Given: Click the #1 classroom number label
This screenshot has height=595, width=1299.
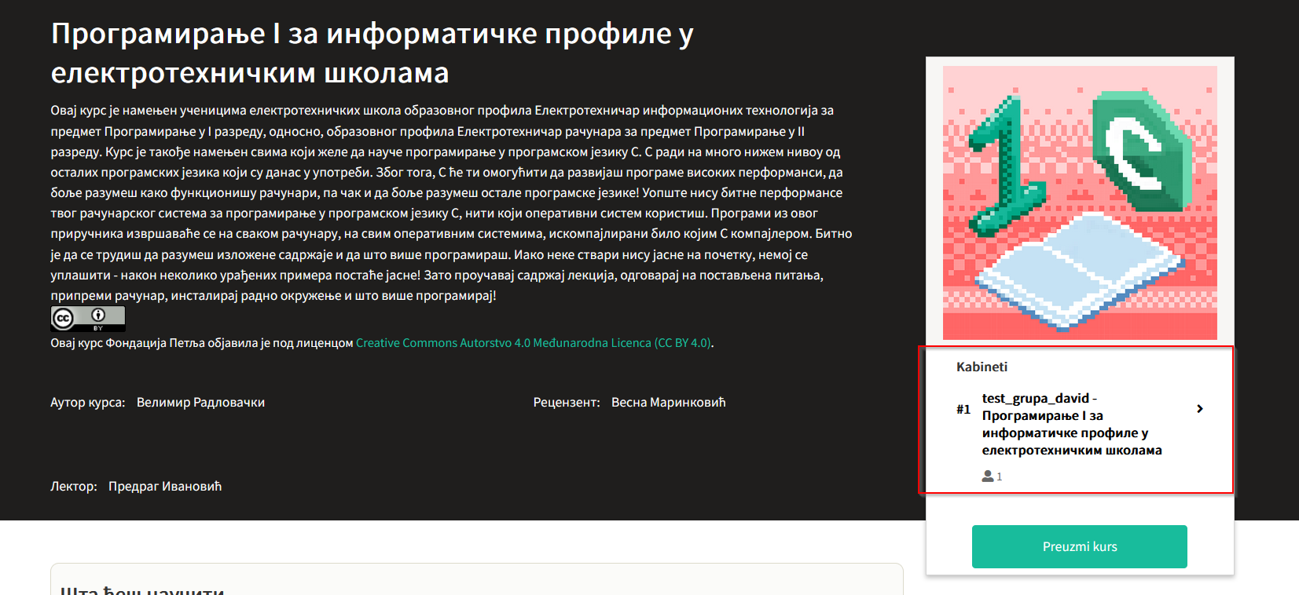Looking at the screenshot, I should [x=963, y=409].
